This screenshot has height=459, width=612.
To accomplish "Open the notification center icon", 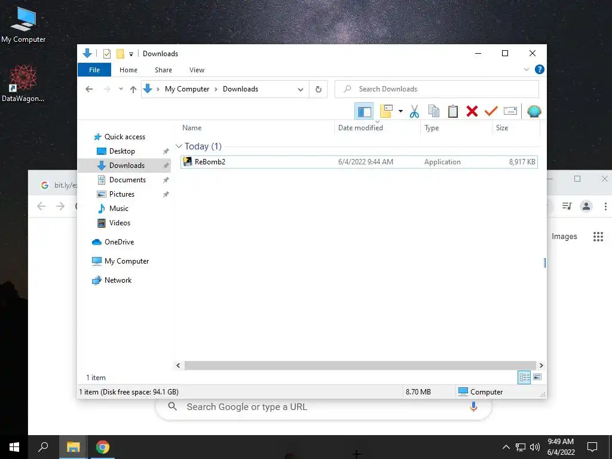I will point(592,447).
